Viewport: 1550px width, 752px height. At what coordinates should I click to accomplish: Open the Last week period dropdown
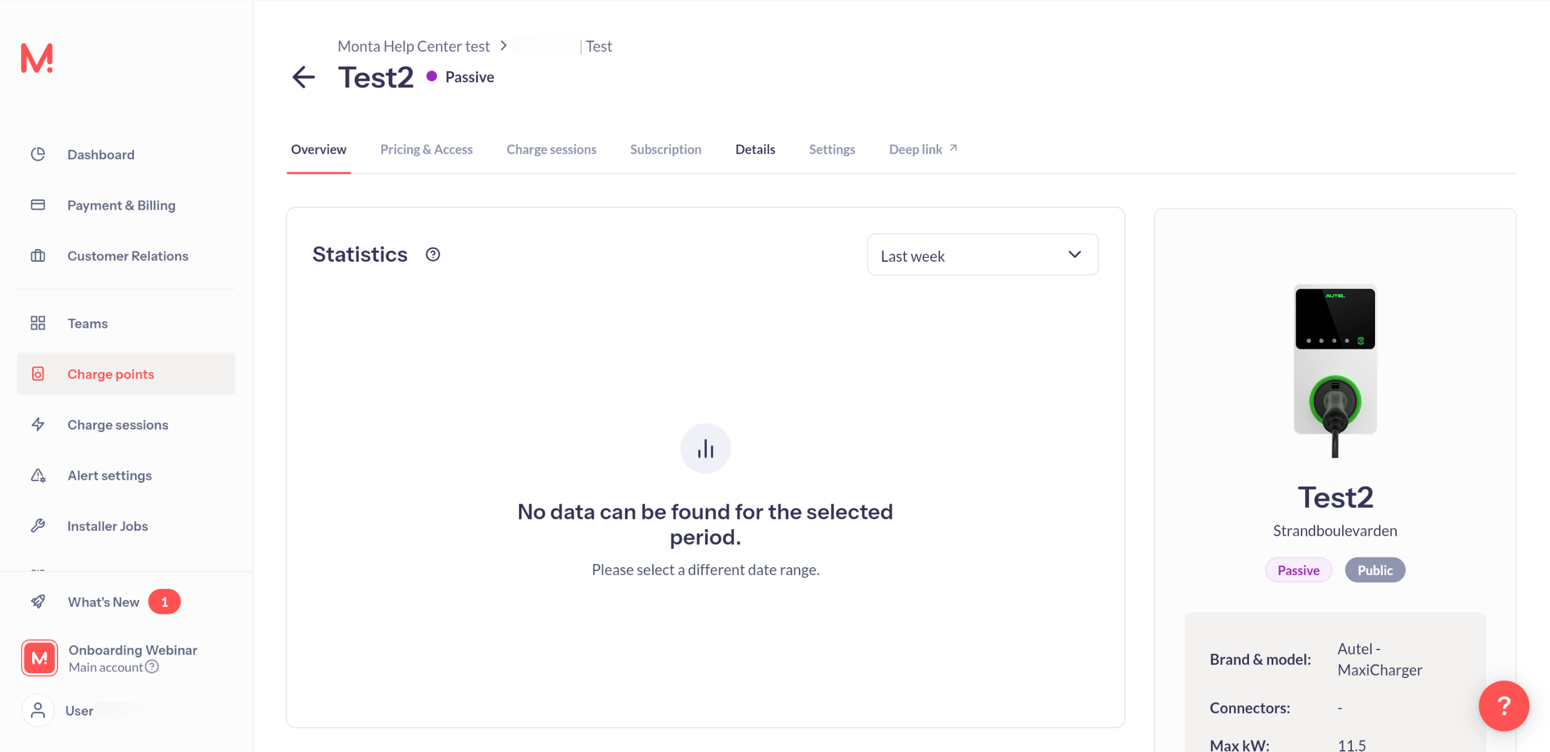pos(982,255)
